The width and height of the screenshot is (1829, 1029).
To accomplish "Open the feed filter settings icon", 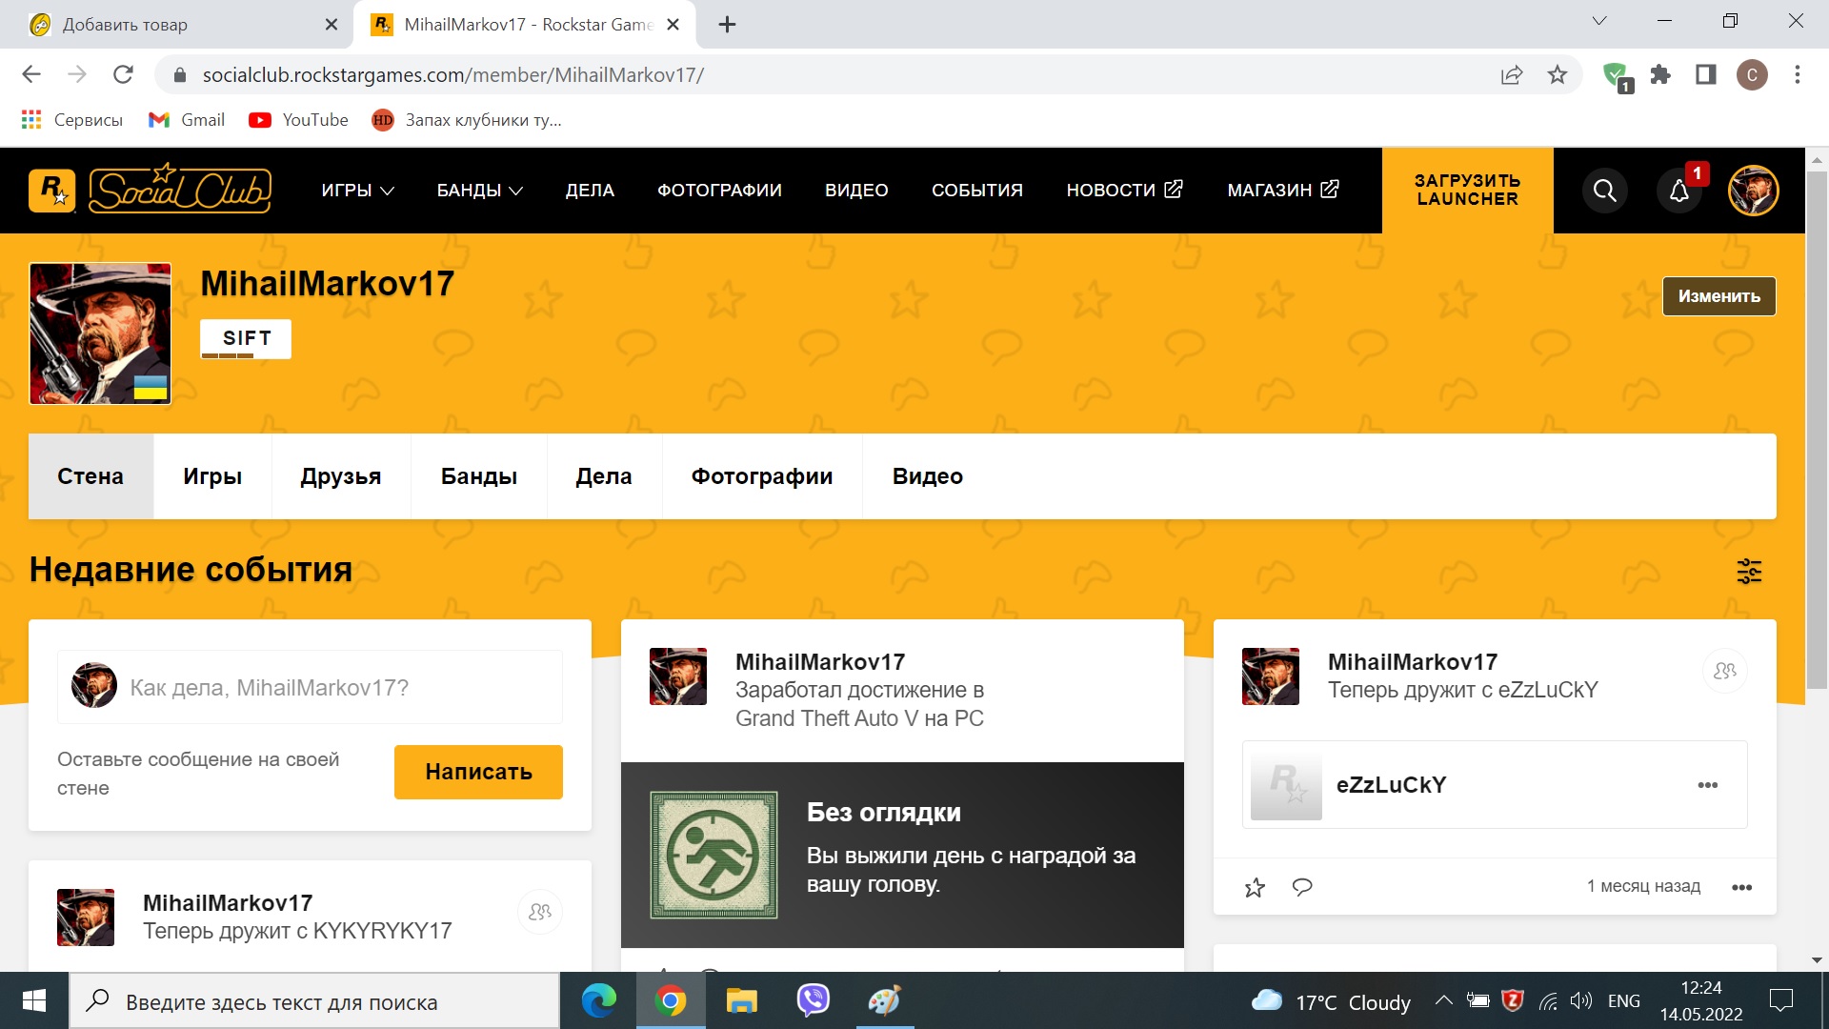I will 1749,571.
